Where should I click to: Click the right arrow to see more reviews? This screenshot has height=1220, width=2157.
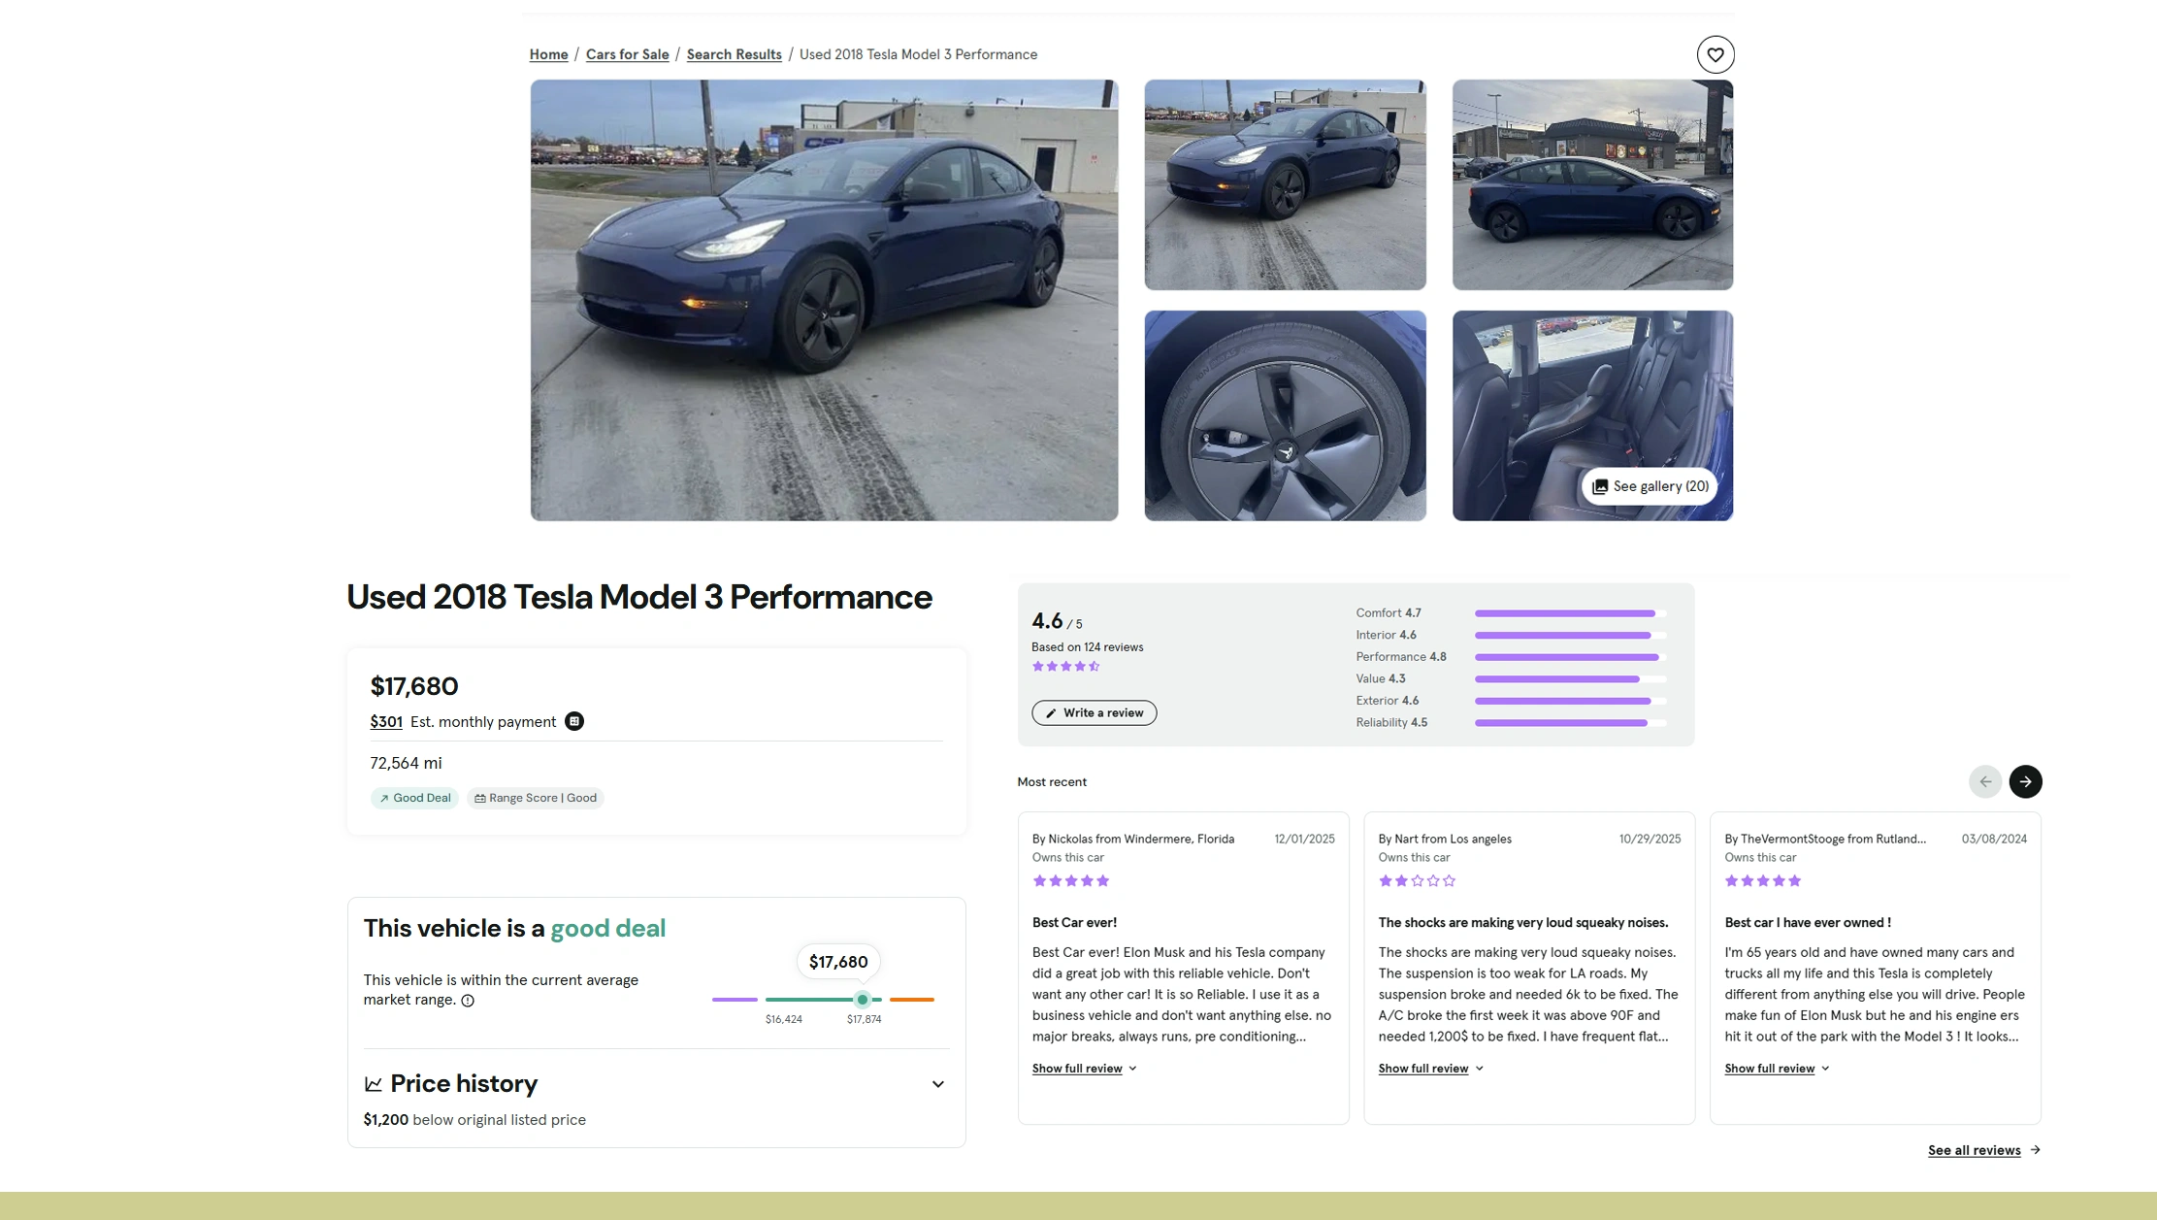pos(2025,781)
